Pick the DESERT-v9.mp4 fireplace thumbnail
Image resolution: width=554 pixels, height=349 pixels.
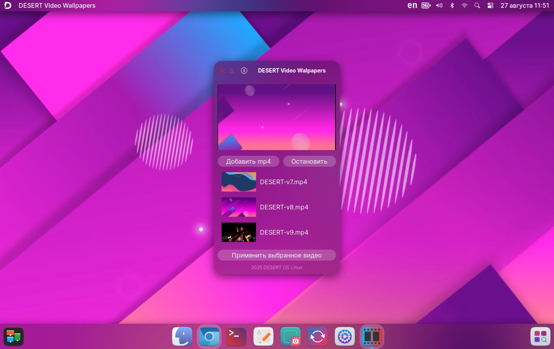click(239, 232)
